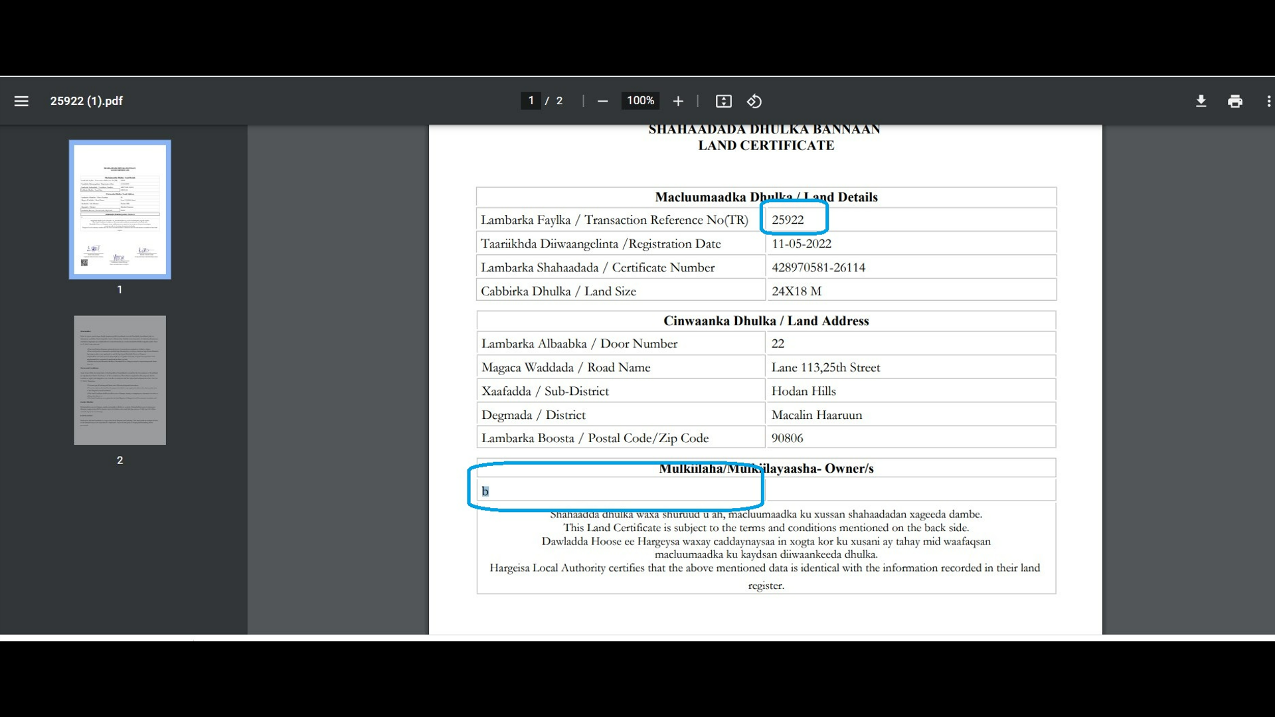The width and height of the screenshot is (1275, 717).
Task: Click Taariikhda Diiwaangelinta / Registration Date label
Action: pyautogui.click(x=601, y=244)
